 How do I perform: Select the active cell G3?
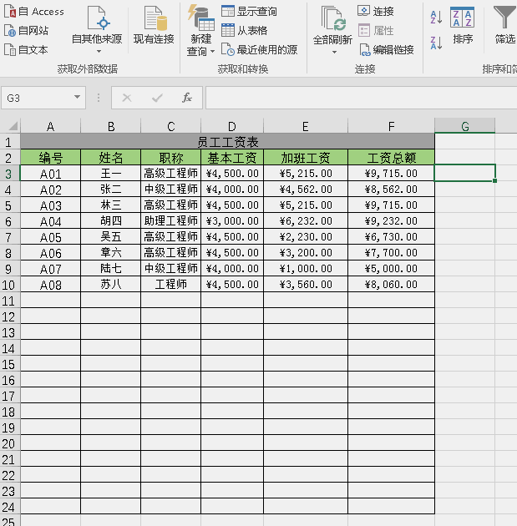(465, 173)
